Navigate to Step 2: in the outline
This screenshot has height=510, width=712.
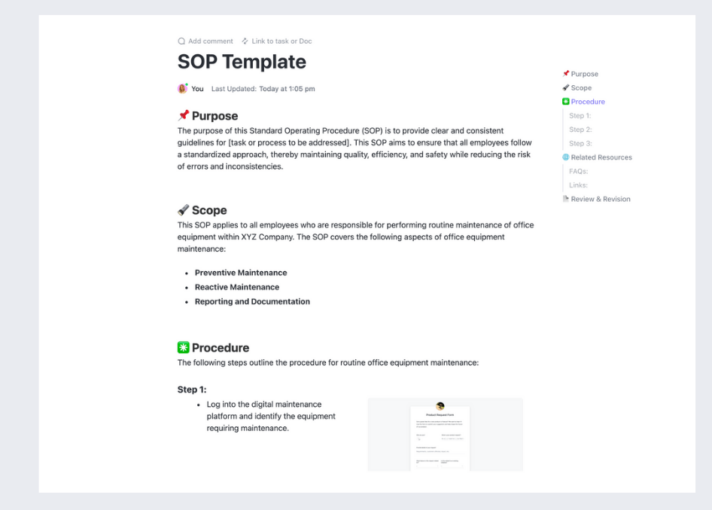pyautogui.click(x=580, y=130)
